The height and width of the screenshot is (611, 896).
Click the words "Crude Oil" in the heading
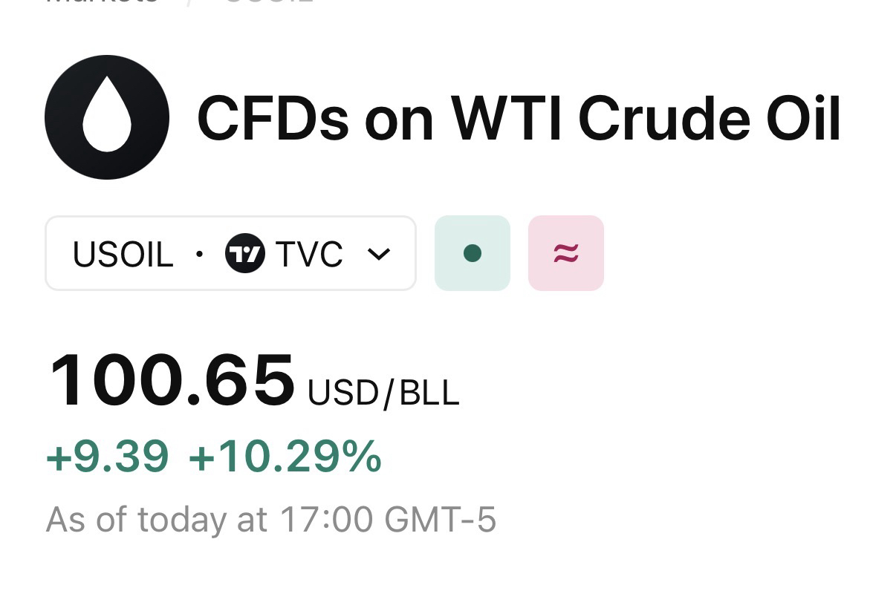coord(710,119)
